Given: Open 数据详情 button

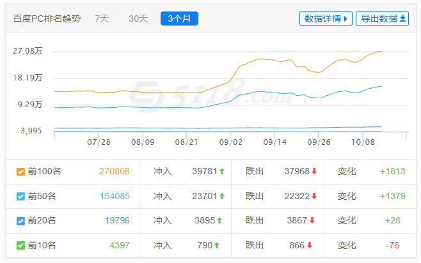Looking at the screenshot, I should tap(326, 19).
